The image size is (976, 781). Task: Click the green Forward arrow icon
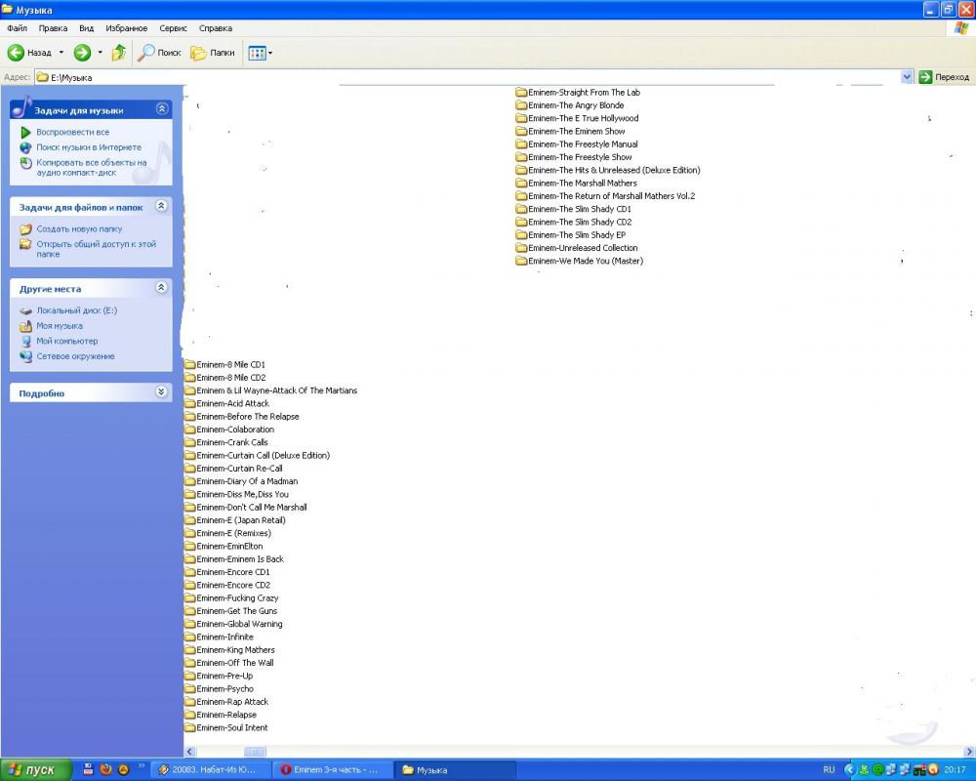coord(82,53)
